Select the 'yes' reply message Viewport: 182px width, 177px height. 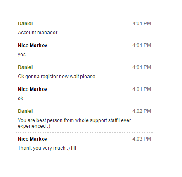point(21,55)
